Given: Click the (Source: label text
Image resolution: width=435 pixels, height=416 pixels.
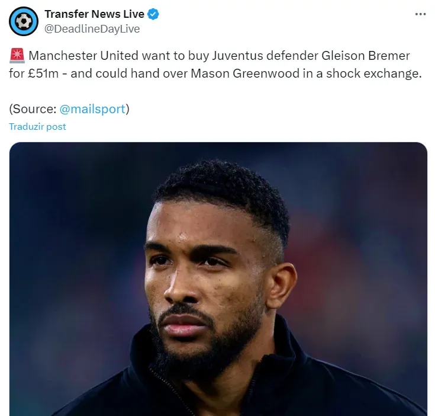Looking at the screenshot, I should [x=33, y=109].
